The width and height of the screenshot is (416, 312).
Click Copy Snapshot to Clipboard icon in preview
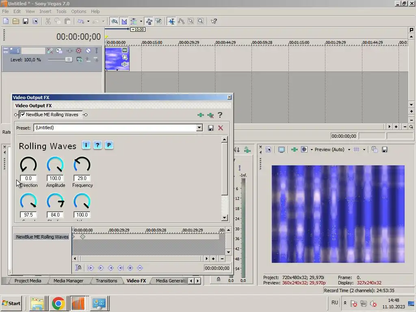[375, 149]
